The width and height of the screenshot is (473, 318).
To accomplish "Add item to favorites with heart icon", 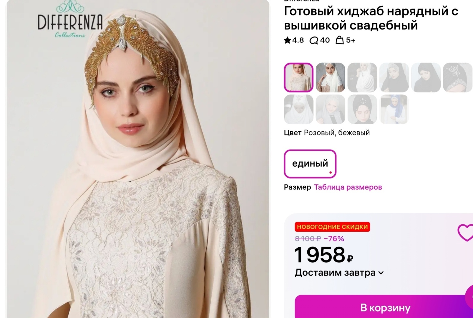I will 466,232.
